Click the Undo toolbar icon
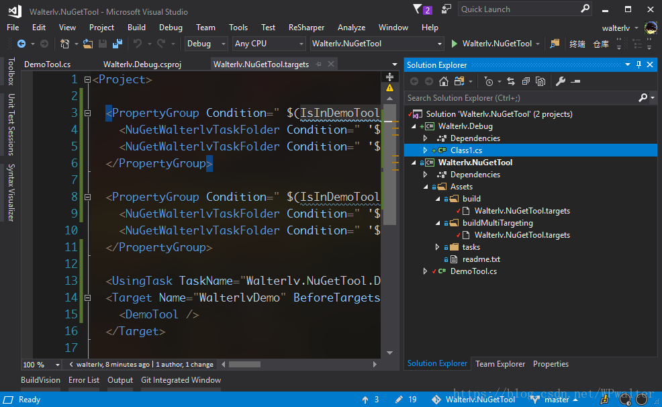 (138, 44)
